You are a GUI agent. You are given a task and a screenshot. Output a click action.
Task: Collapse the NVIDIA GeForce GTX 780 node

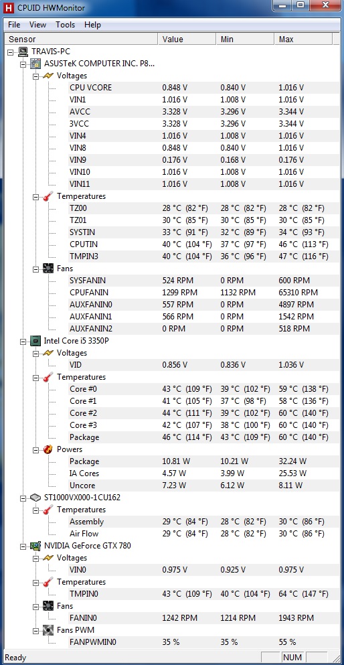(x=23, y=546)
